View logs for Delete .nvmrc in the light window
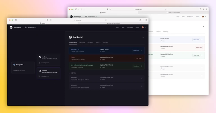 [196, 40]
